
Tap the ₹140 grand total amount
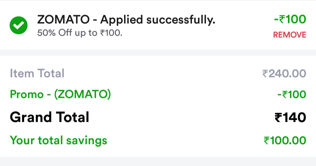click(290, 117)
